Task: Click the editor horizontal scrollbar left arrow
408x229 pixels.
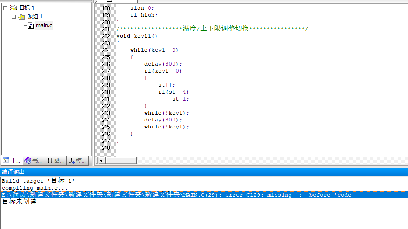Action: [x=101, y=160]
